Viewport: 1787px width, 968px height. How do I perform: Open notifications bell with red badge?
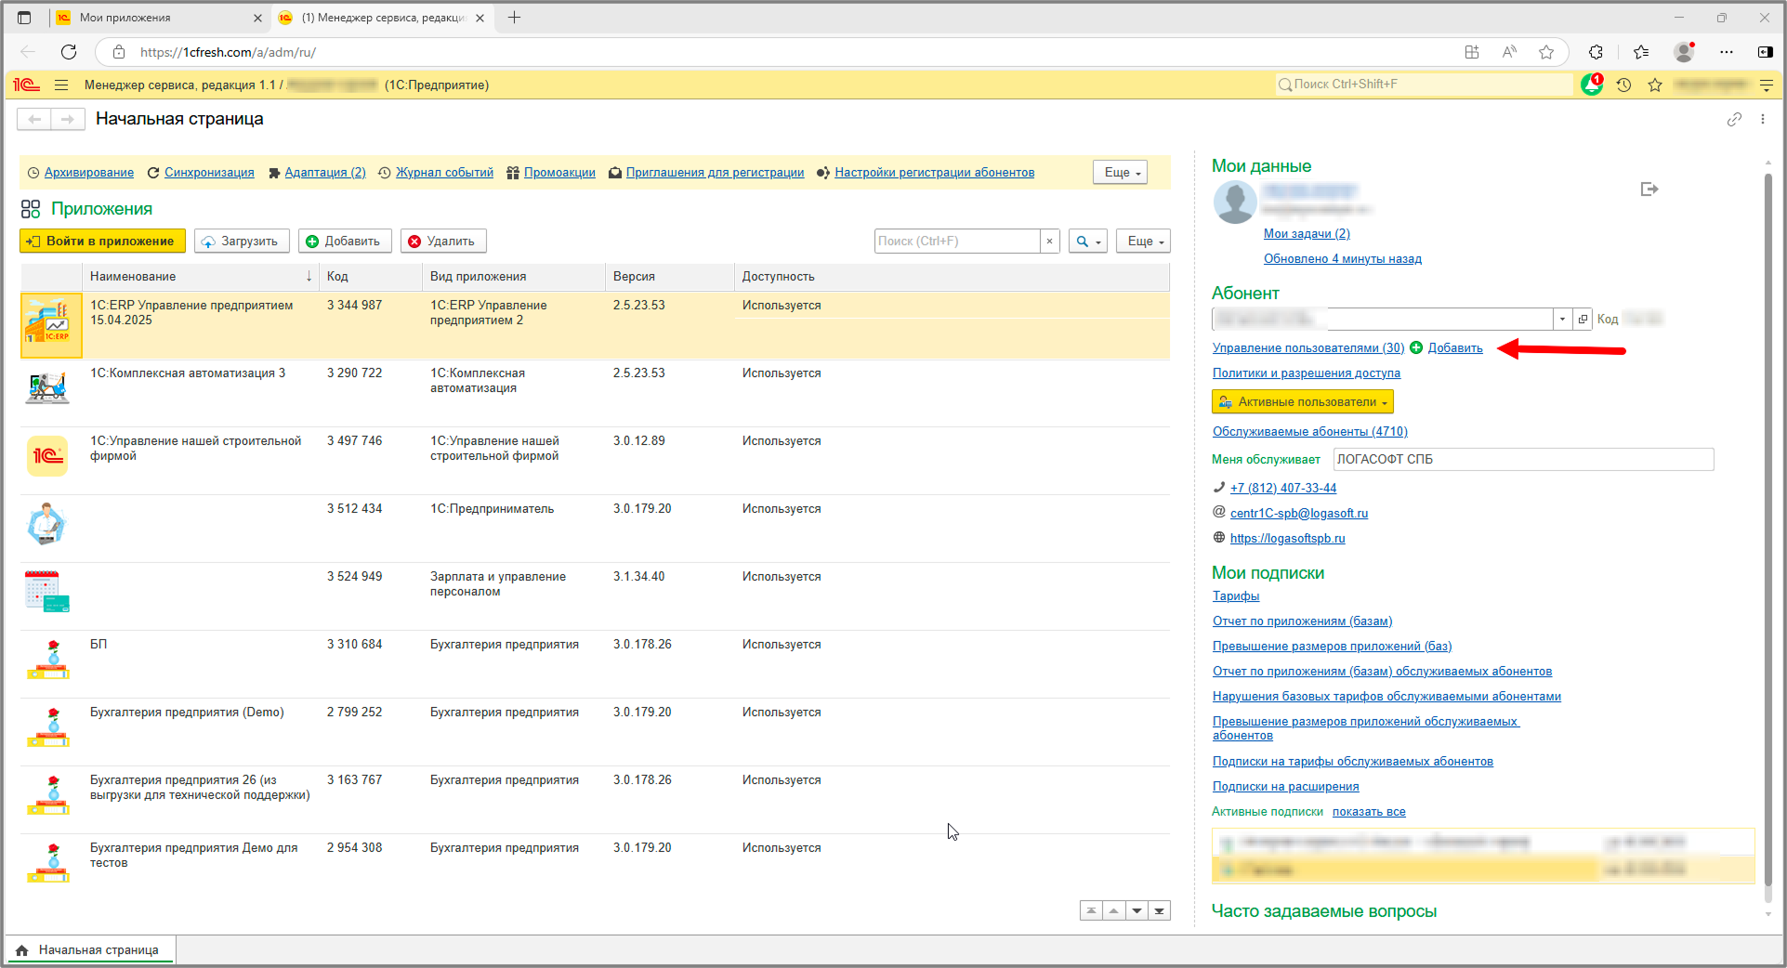[x=1592, y=85]
